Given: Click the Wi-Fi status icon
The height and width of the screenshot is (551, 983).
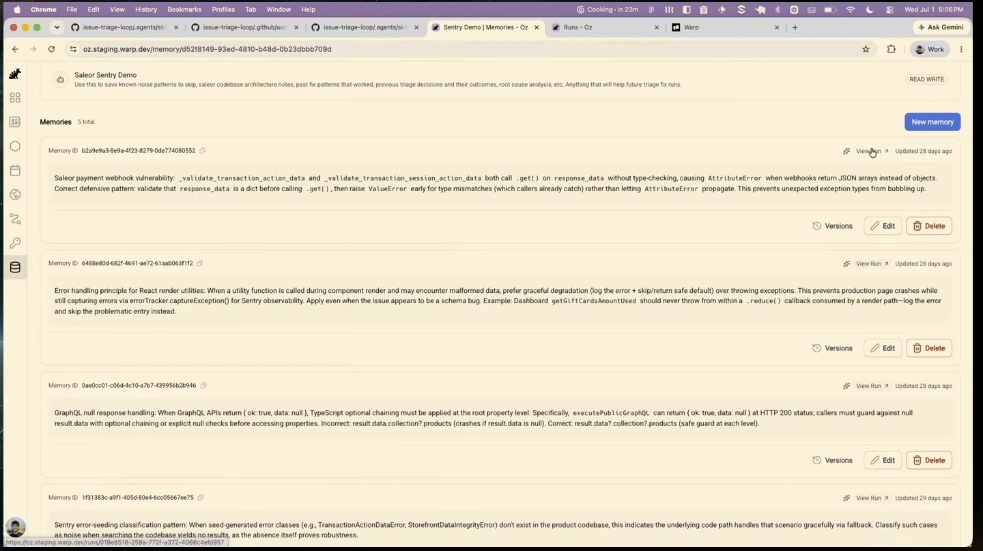Looking at the screenshot, I should 851,10.
